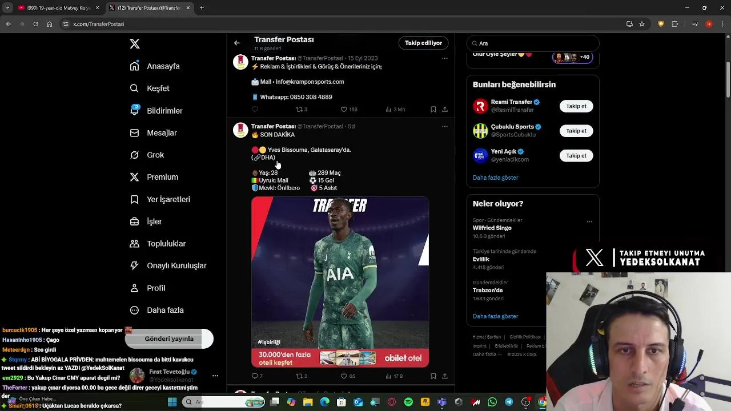Image resolution: width=731 pixels, height=411 pixels.
Task: Go back using profile header arrow
Action: [237, 43]
